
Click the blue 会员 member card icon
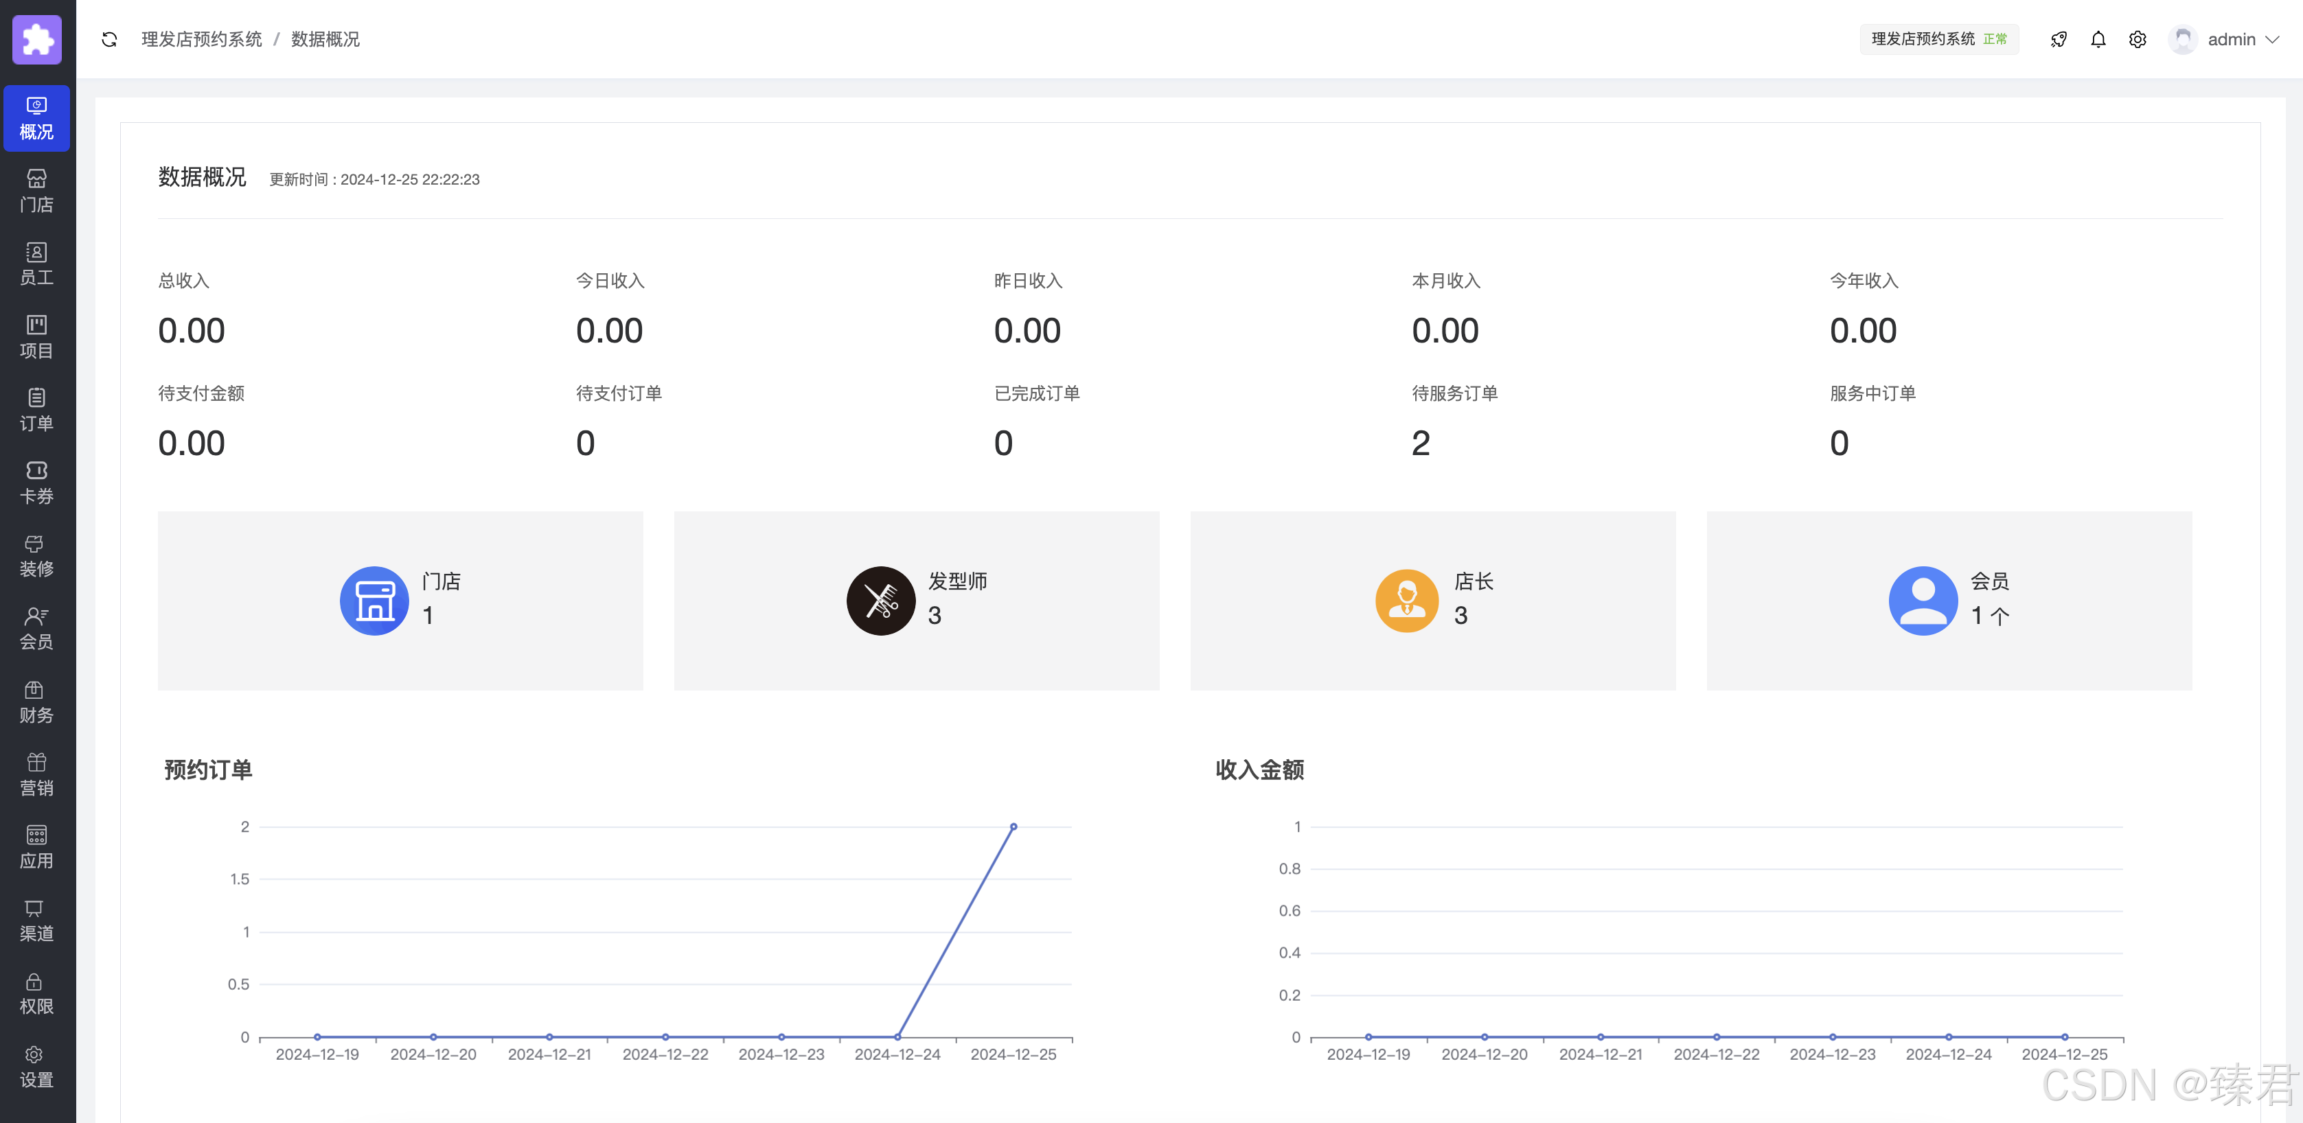point(1923,601)
